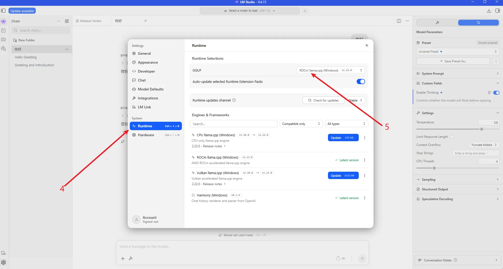This screenshot has height=269, width=503.
Task: Click the Stop Strings input field
Action: point(476,153)
